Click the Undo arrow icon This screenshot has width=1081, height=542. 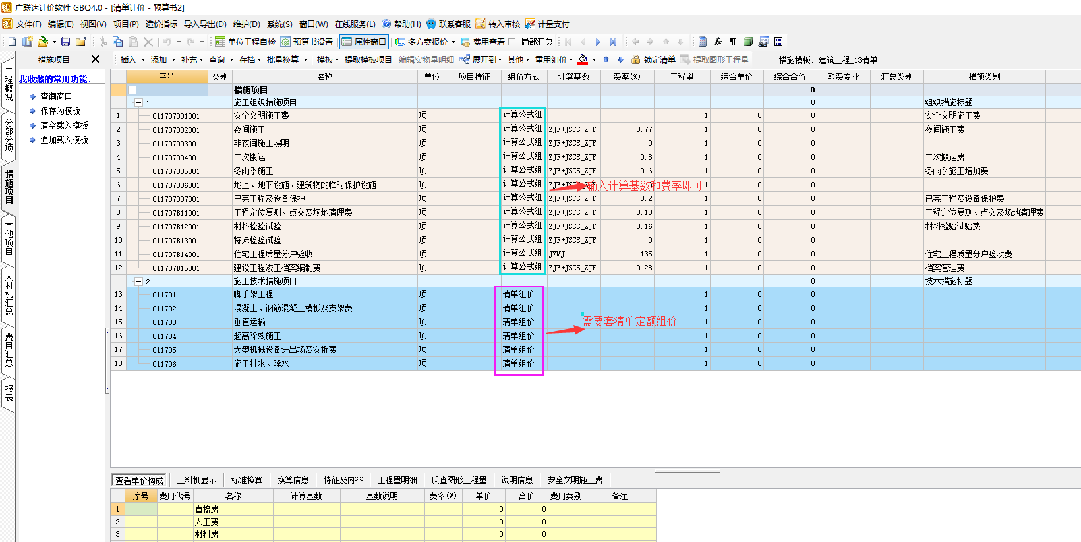[x=167, y=42]
